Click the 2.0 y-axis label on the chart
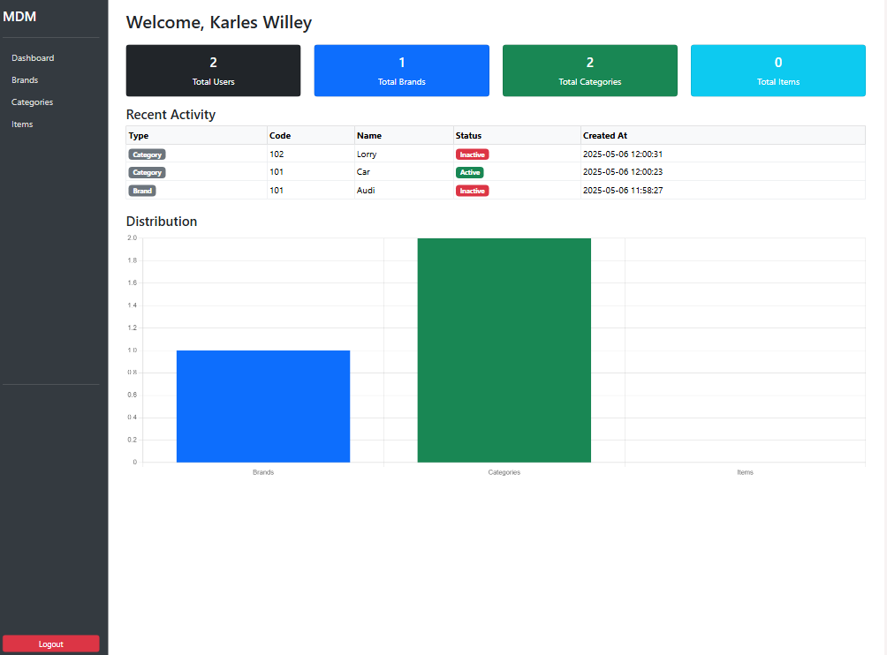Viewport: 887px width, 655px height. [x=132, y=238]
